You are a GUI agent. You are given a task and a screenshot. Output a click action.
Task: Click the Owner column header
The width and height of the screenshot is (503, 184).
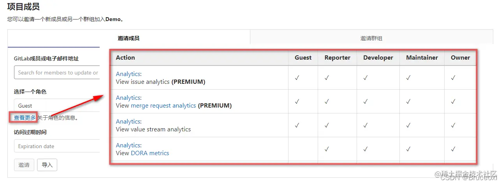(460, 58)
